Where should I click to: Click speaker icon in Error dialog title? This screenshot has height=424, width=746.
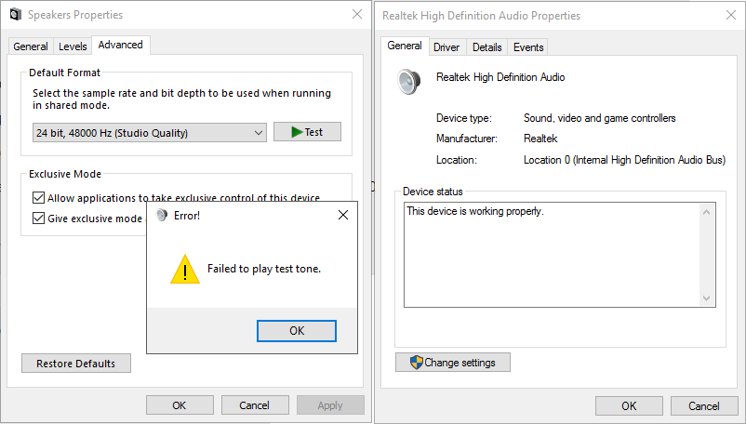tap(162, 216)
